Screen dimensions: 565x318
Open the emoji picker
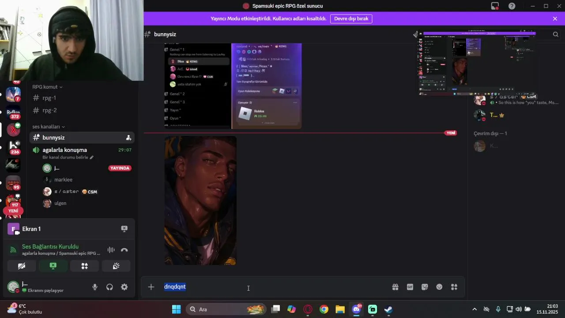[439, 287]
